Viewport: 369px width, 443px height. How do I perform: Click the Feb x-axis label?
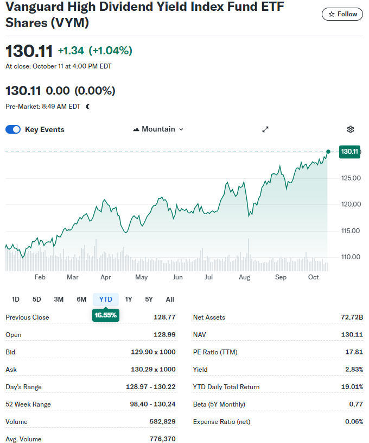click(x=40, y=277)
